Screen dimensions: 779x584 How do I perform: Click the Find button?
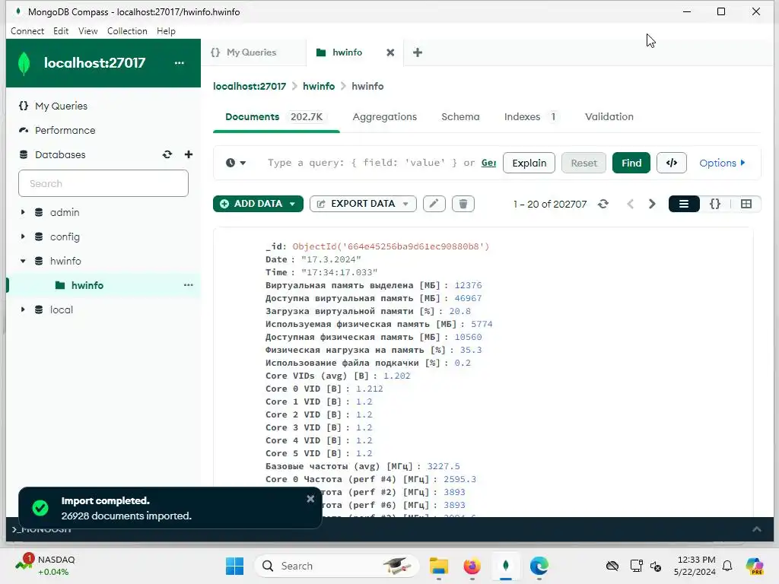coord(631,163)
